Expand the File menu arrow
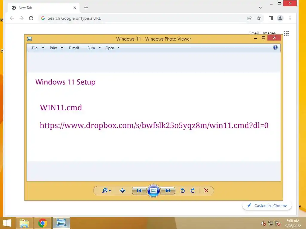This screenshot has height=229, width=306. click(43, 48)
